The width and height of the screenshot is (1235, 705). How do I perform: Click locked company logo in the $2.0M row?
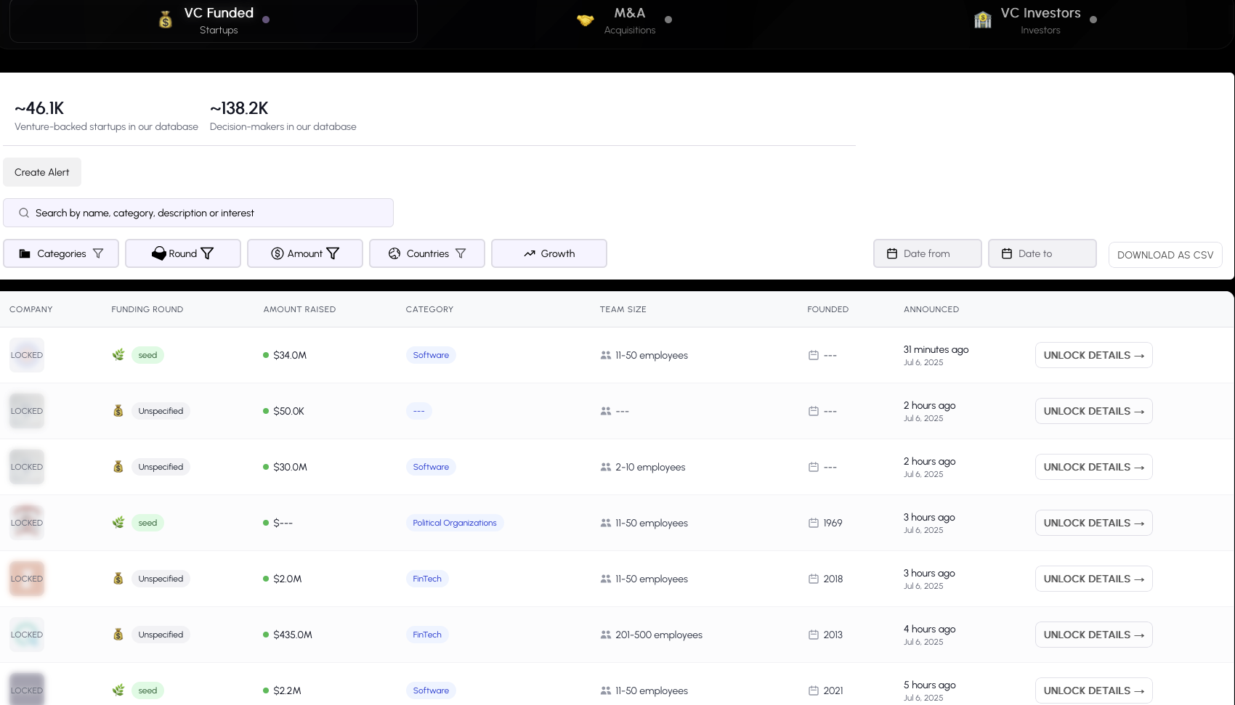(x=27, y=579)
